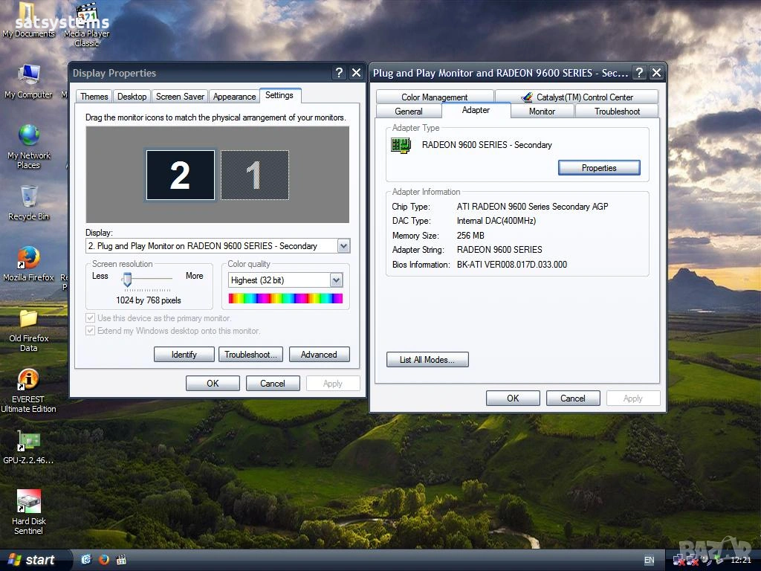Click the GPU-Z desktop shortcut icon
The width and height of the screenshot is (761, 571).
click(28, 441)
